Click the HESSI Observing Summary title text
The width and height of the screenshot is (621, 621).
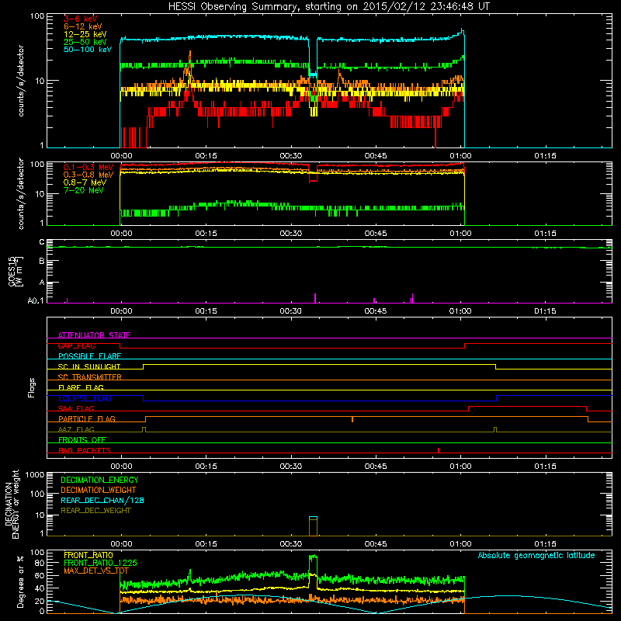pos(329,7)
